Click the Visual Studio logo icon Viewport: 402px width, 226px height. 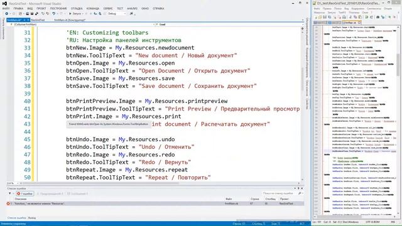4,4
